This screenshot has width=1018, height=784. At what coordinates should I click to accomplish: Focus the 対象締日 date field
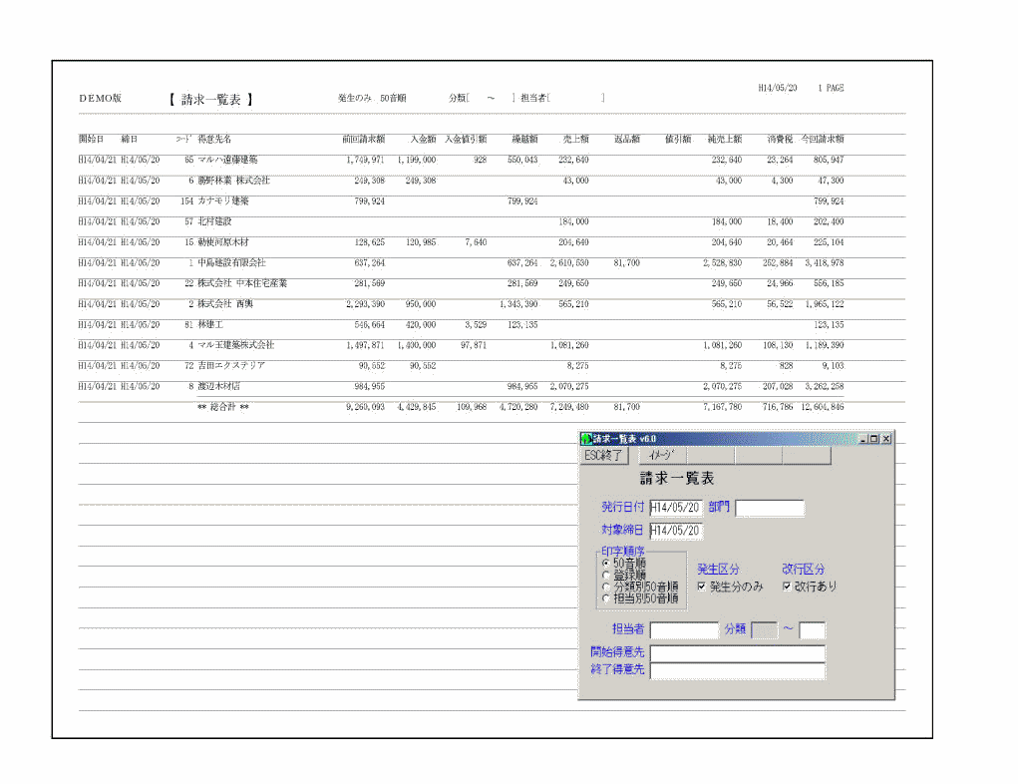676,531
